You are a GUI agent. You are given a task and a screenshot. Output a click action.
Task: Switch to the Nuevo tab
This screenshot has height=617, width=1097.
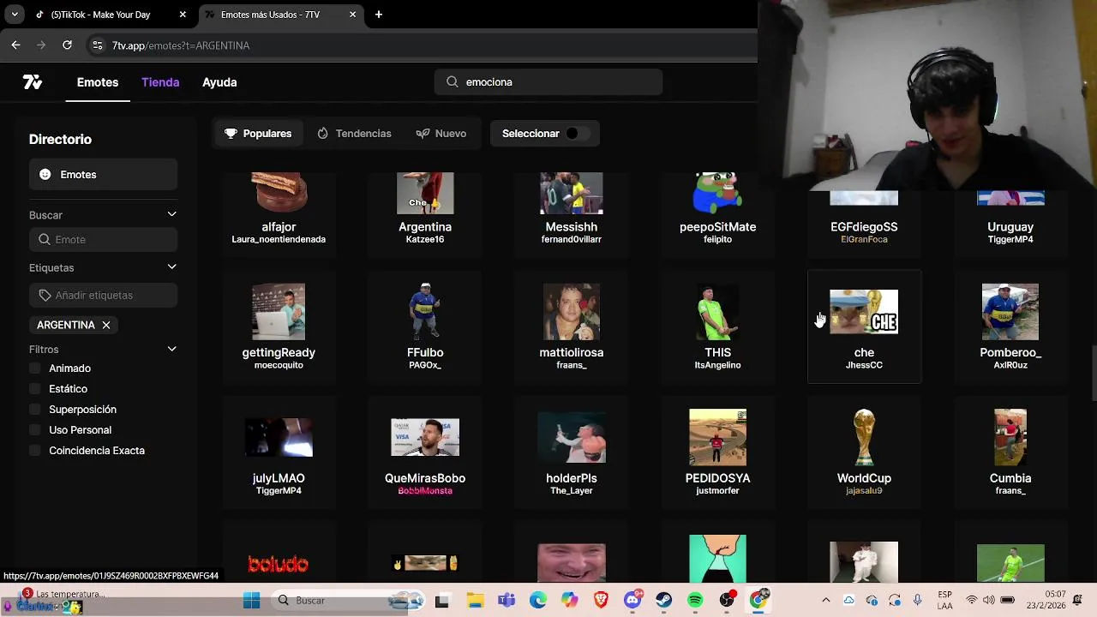(441, 134)
